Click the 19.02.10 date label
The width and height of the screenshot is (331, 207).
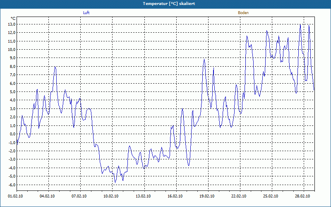coord(206,196)
